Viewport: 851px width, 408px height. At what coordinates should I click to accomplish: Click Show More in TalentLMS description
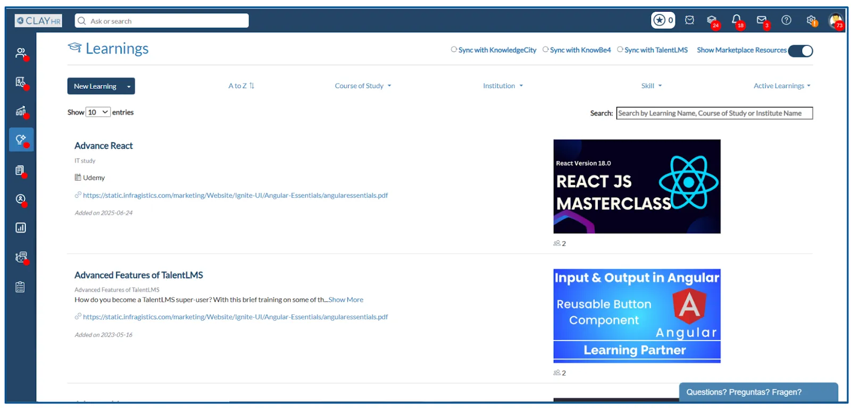[x=346, y=300]
